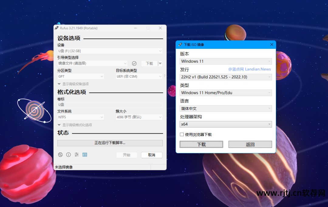Image resolution: width=328 pixels, height=207 pixels.
Task: Enable 使用浏览器下载 checkbox
Action: [x=182, y=135]
